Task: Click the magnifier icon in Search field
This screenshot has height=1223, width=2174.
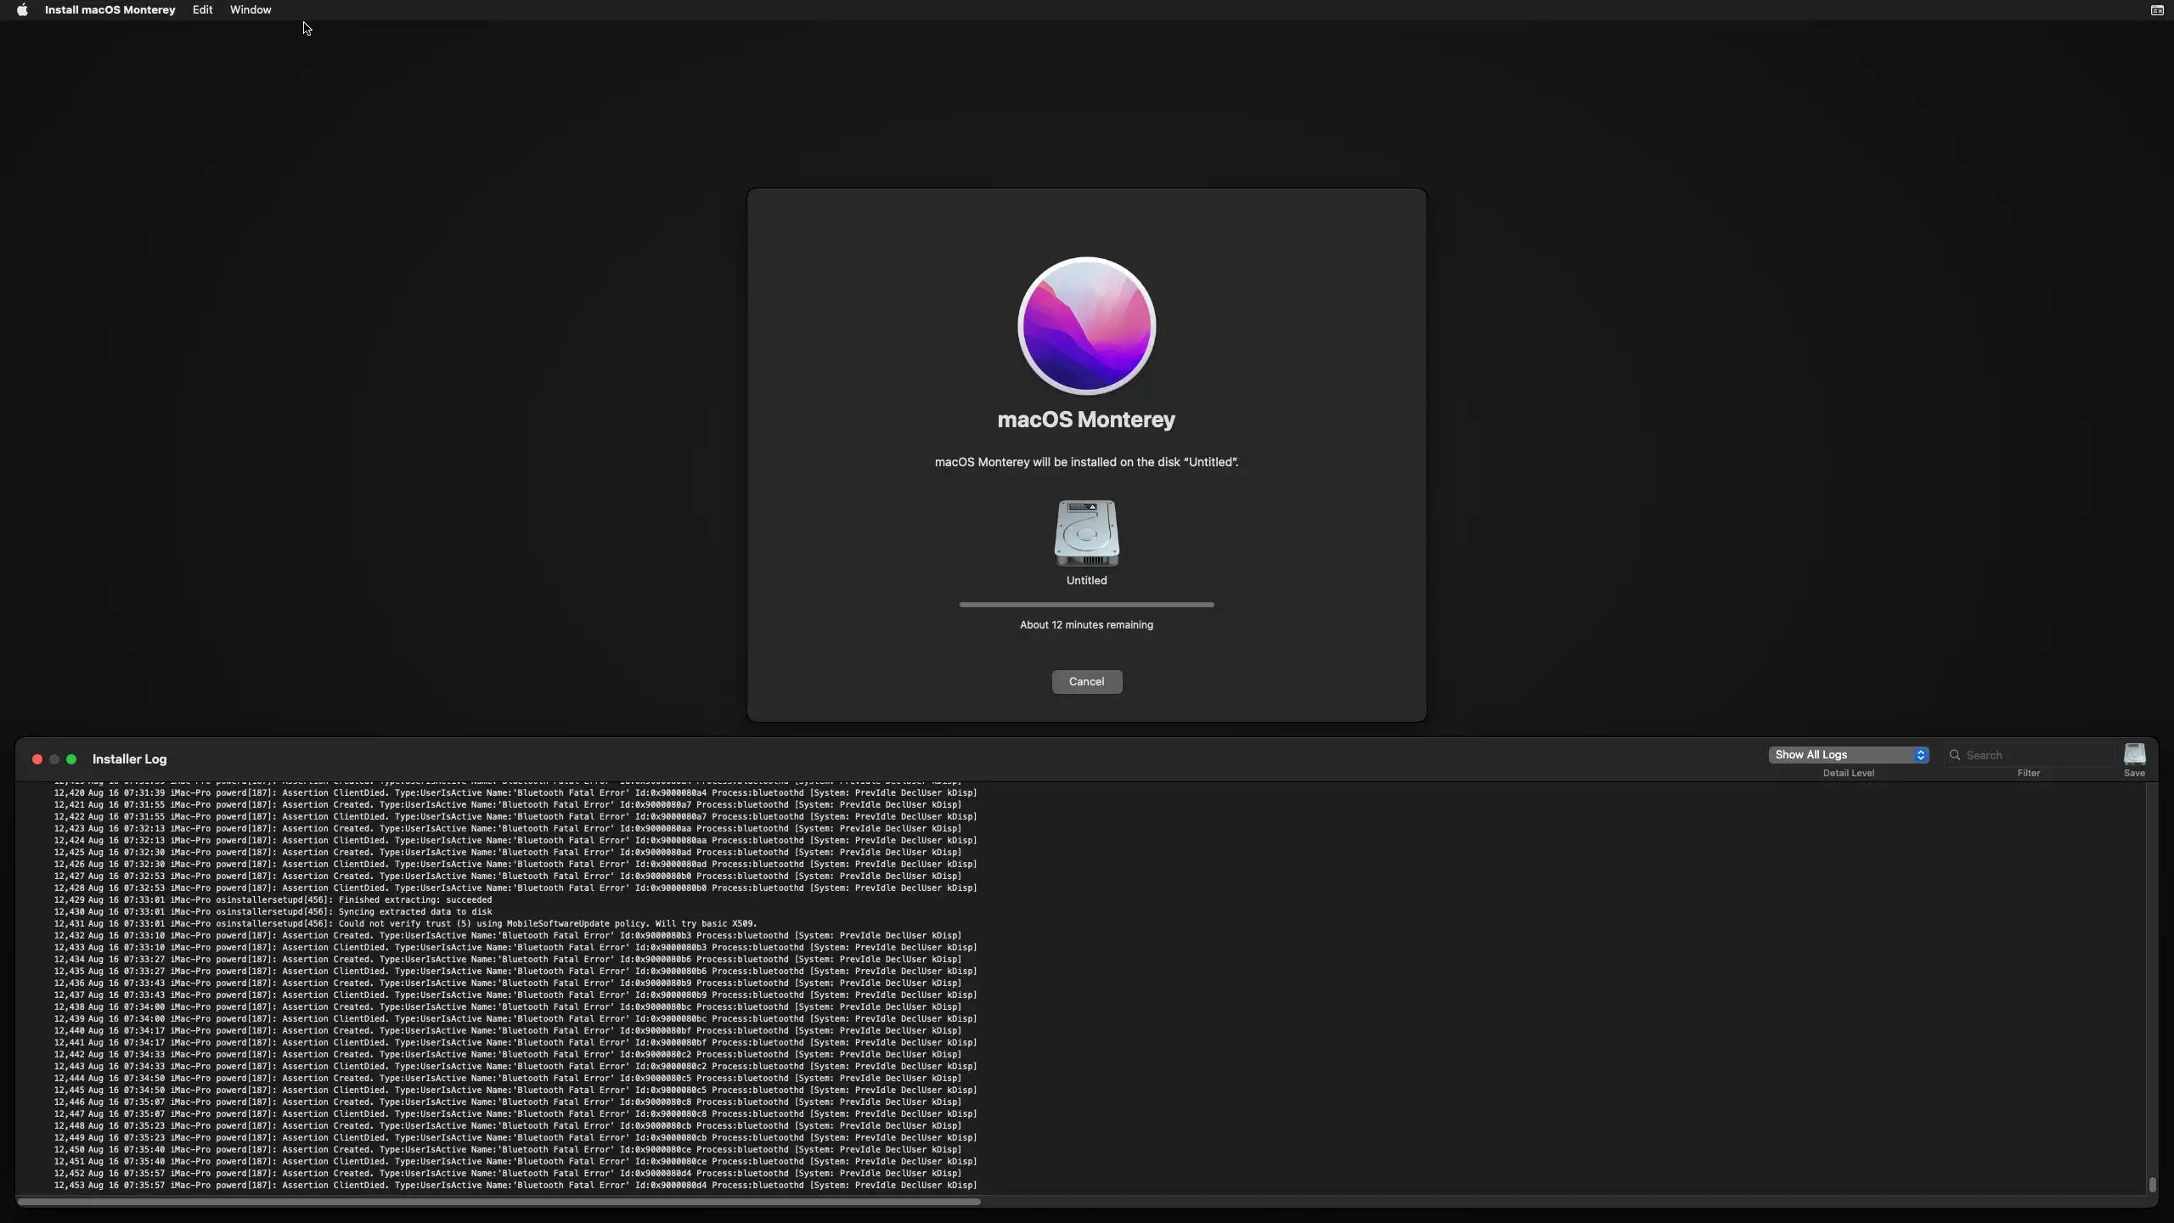Action: pos(1955,755)
